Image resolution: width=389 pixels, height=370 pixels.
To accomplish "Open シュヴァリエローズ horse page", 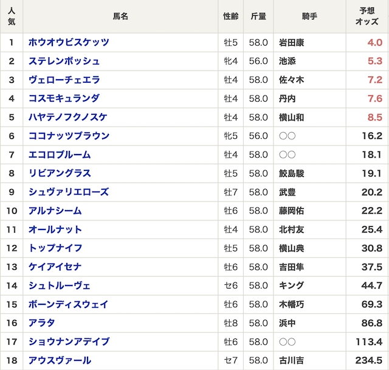I will (69, 192).
